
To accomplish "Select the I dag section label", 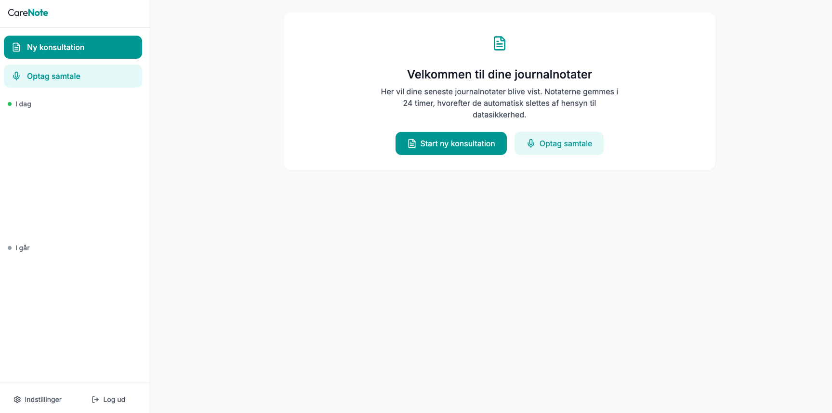I will click(23, 104).
